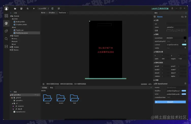Viewport: 191px width, 124px height.
Task: Select TestAni.ani file
Action: [x=20, y=30]
